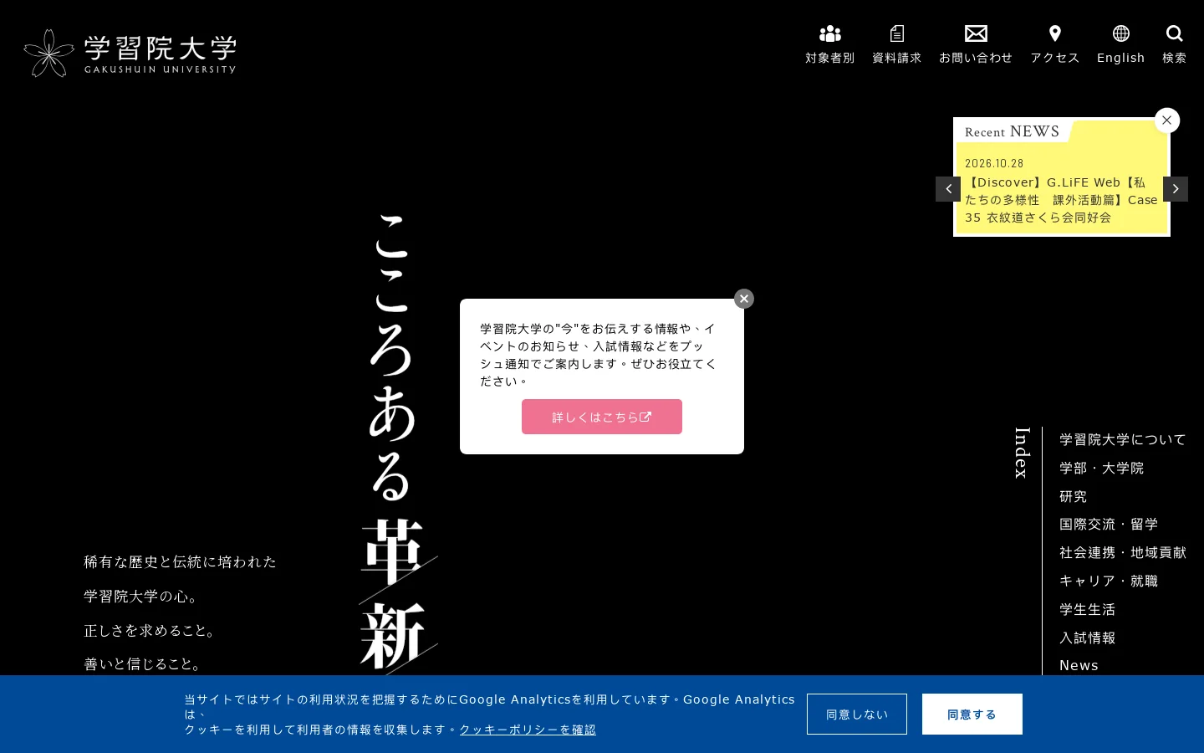
Task: Click the 詳しくはこちら pink button
Action: coord(602,417)
